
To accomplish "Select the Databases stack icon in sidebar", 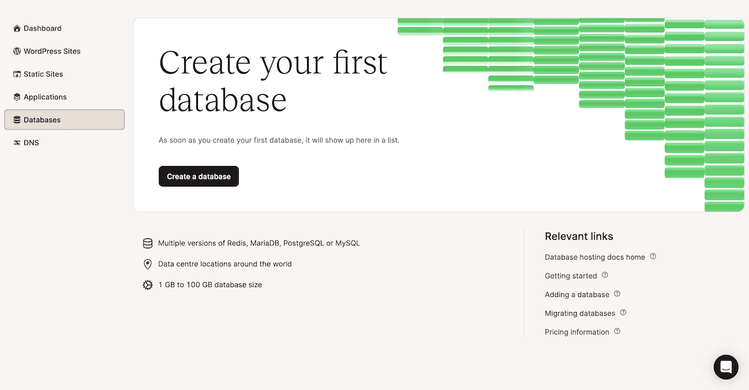I will point(16,119).
